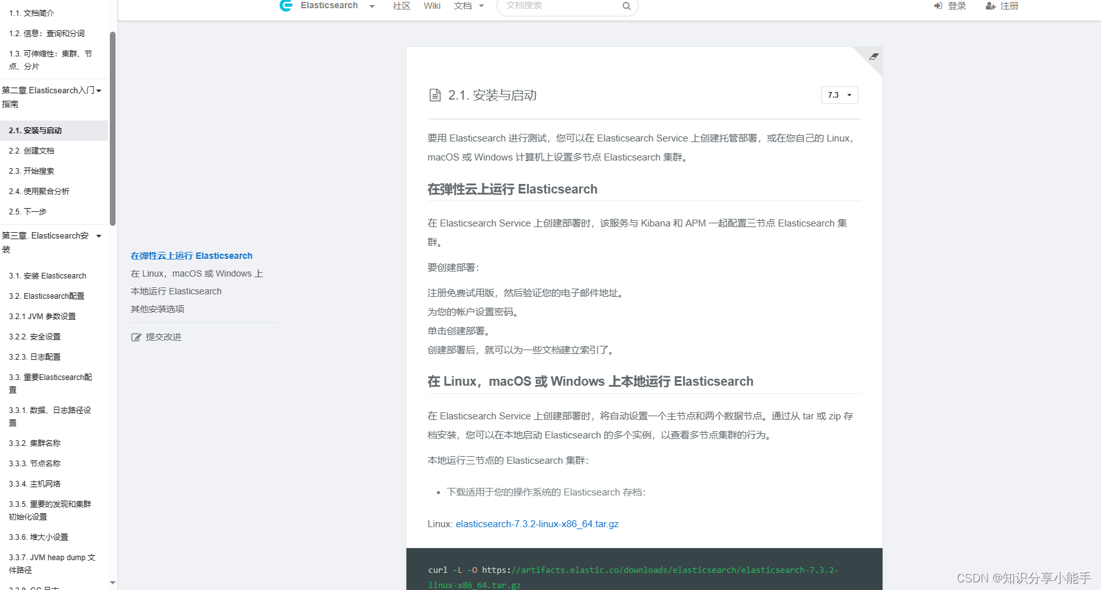Select 2.1 安装与启动 sidebar item
This screenshot has height=590, width=1101.
pyautogui.click(x=54, y=131)
